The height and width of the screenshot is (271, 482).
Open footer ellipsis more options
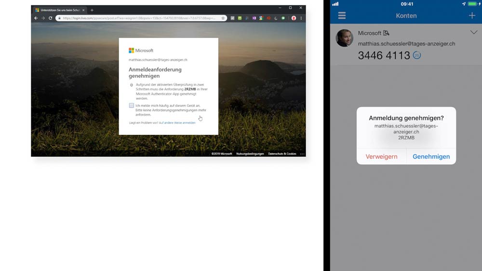click(302, 154)
